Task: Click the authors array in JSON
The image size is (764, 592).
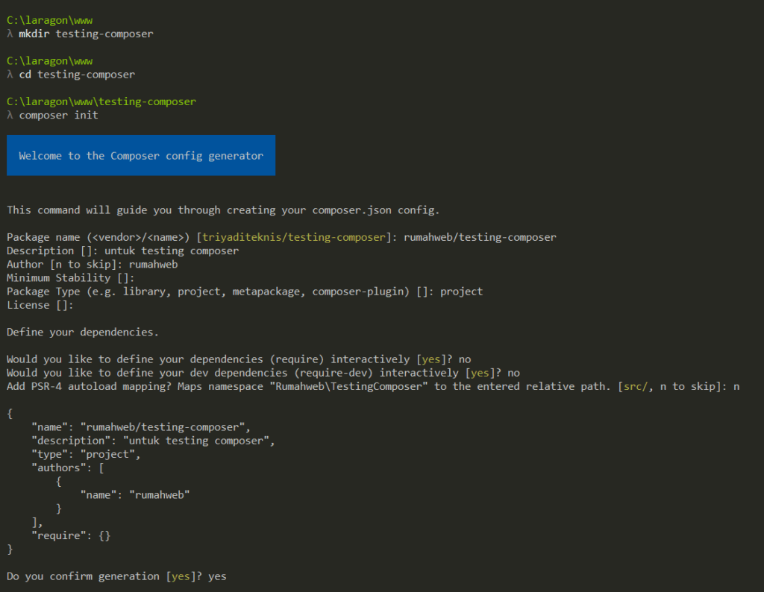Action: [67, 467]
